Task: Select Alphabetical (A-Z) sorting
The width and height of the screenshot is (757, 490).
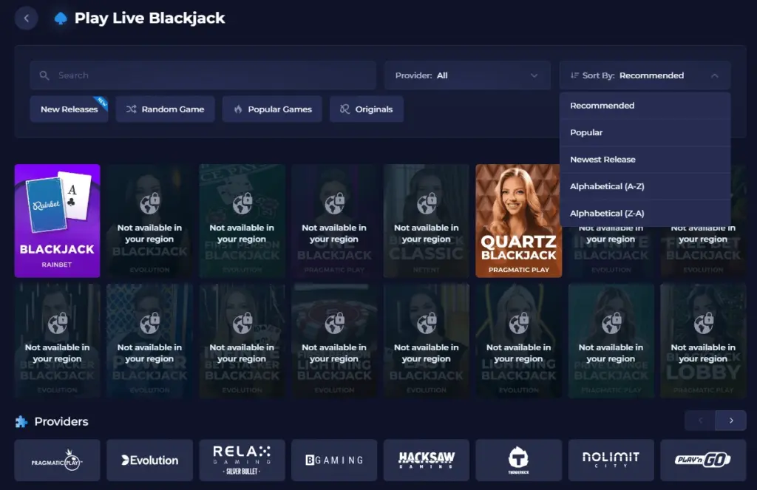Action: (x=645, y=186)
